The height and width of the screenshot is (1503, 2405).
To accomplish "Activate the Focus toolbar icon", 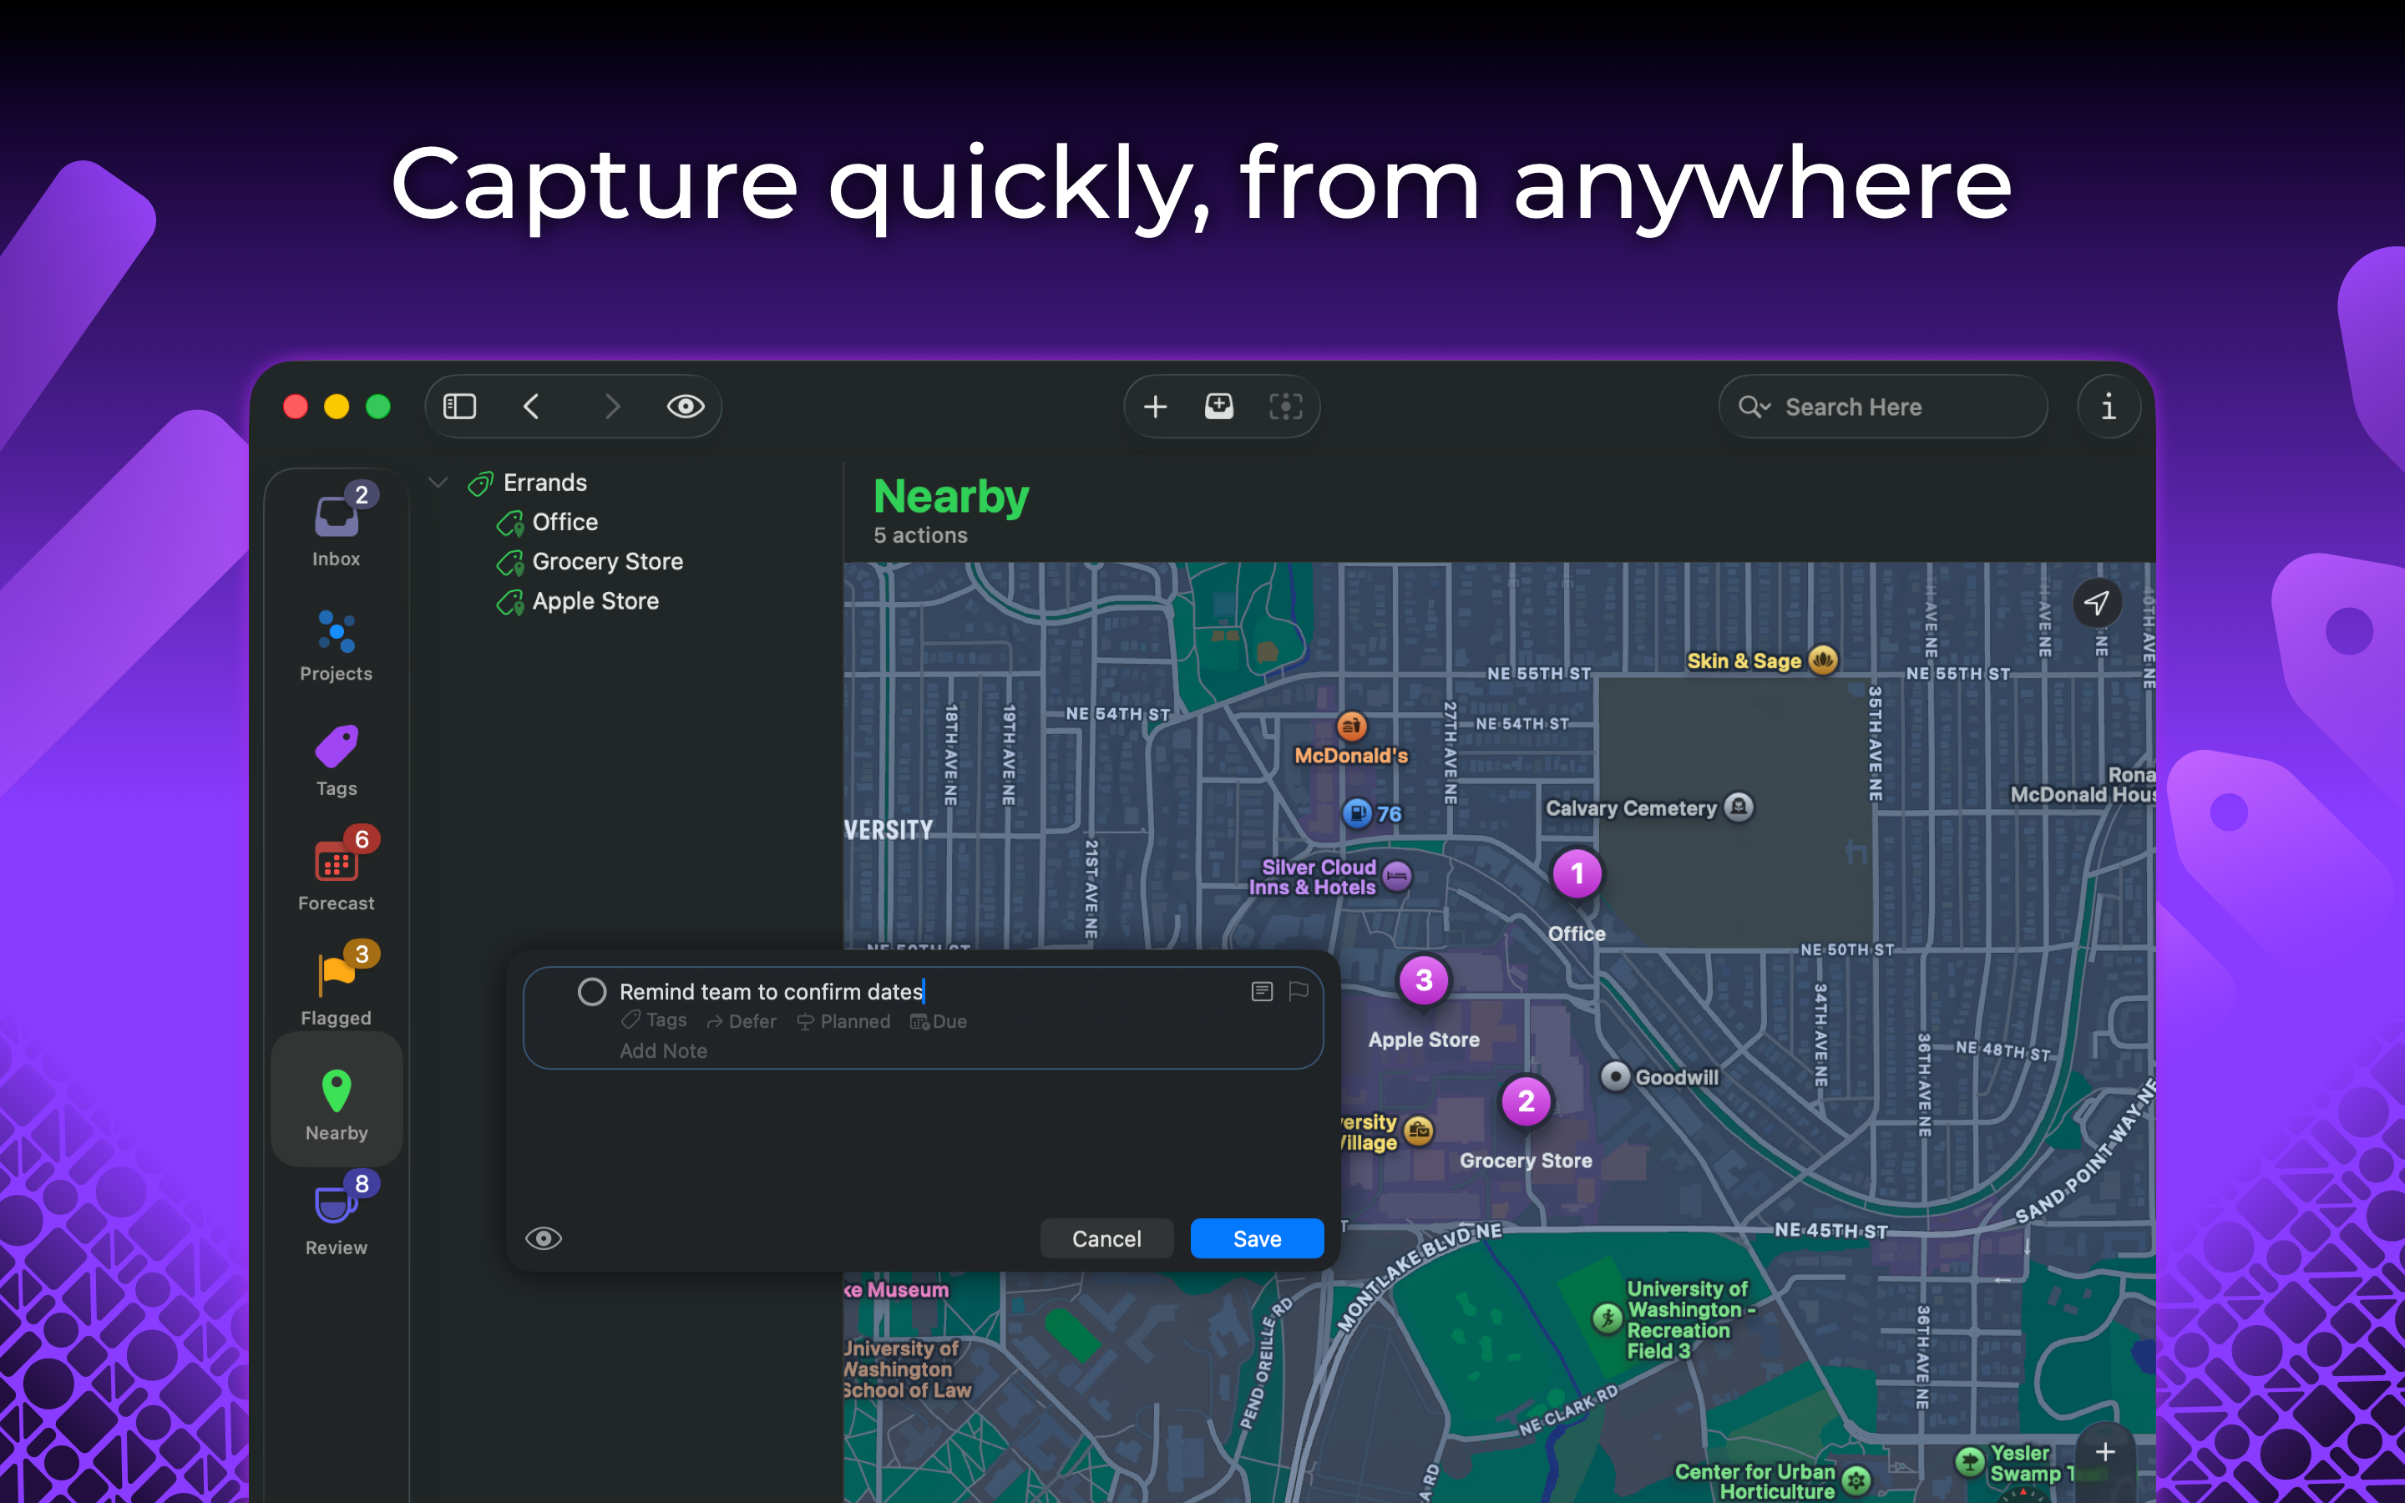I will (1285, 407).
